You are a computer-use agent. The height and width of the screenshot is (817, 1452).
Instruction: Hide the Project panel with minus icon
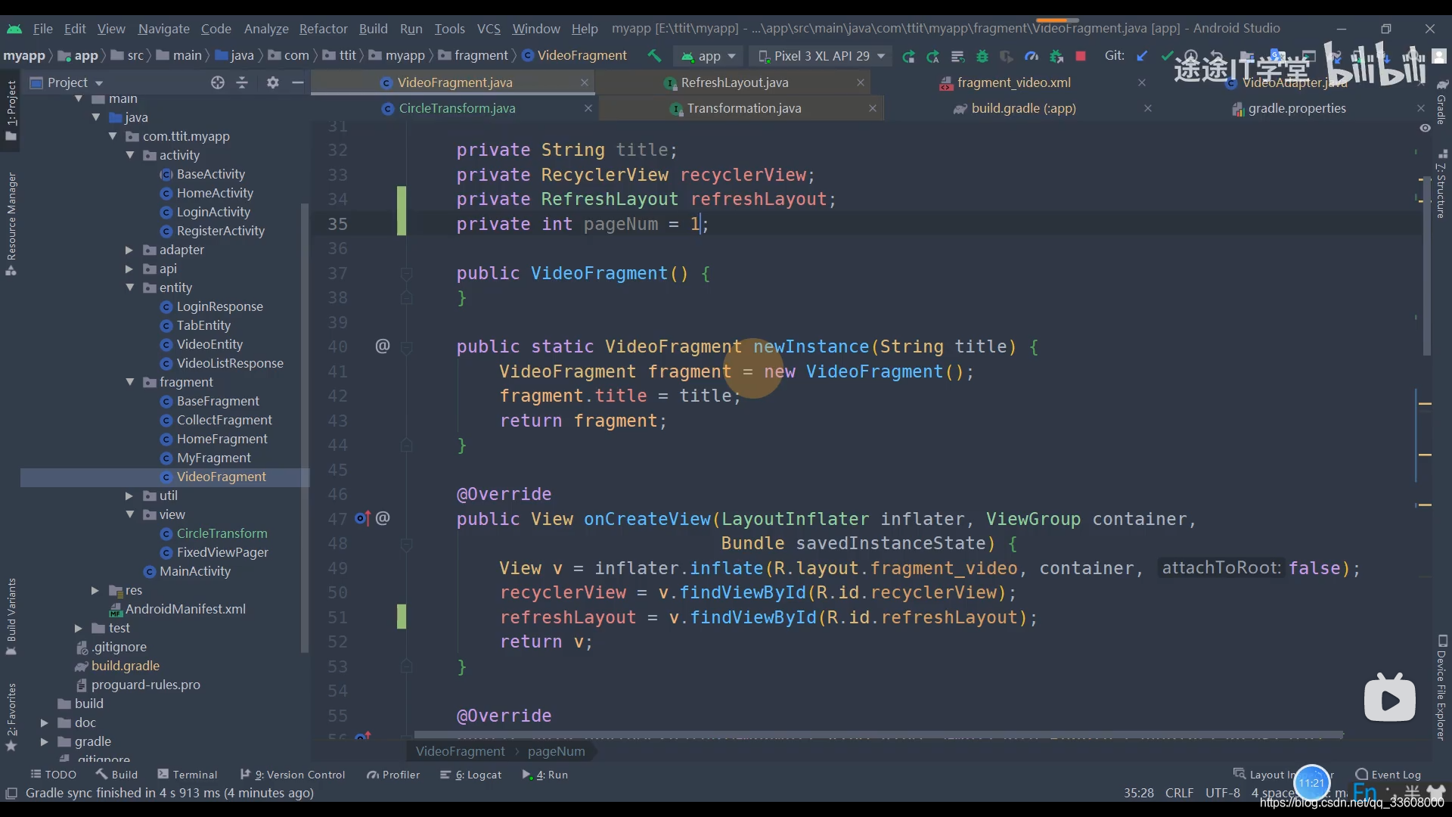coord(298,82)
